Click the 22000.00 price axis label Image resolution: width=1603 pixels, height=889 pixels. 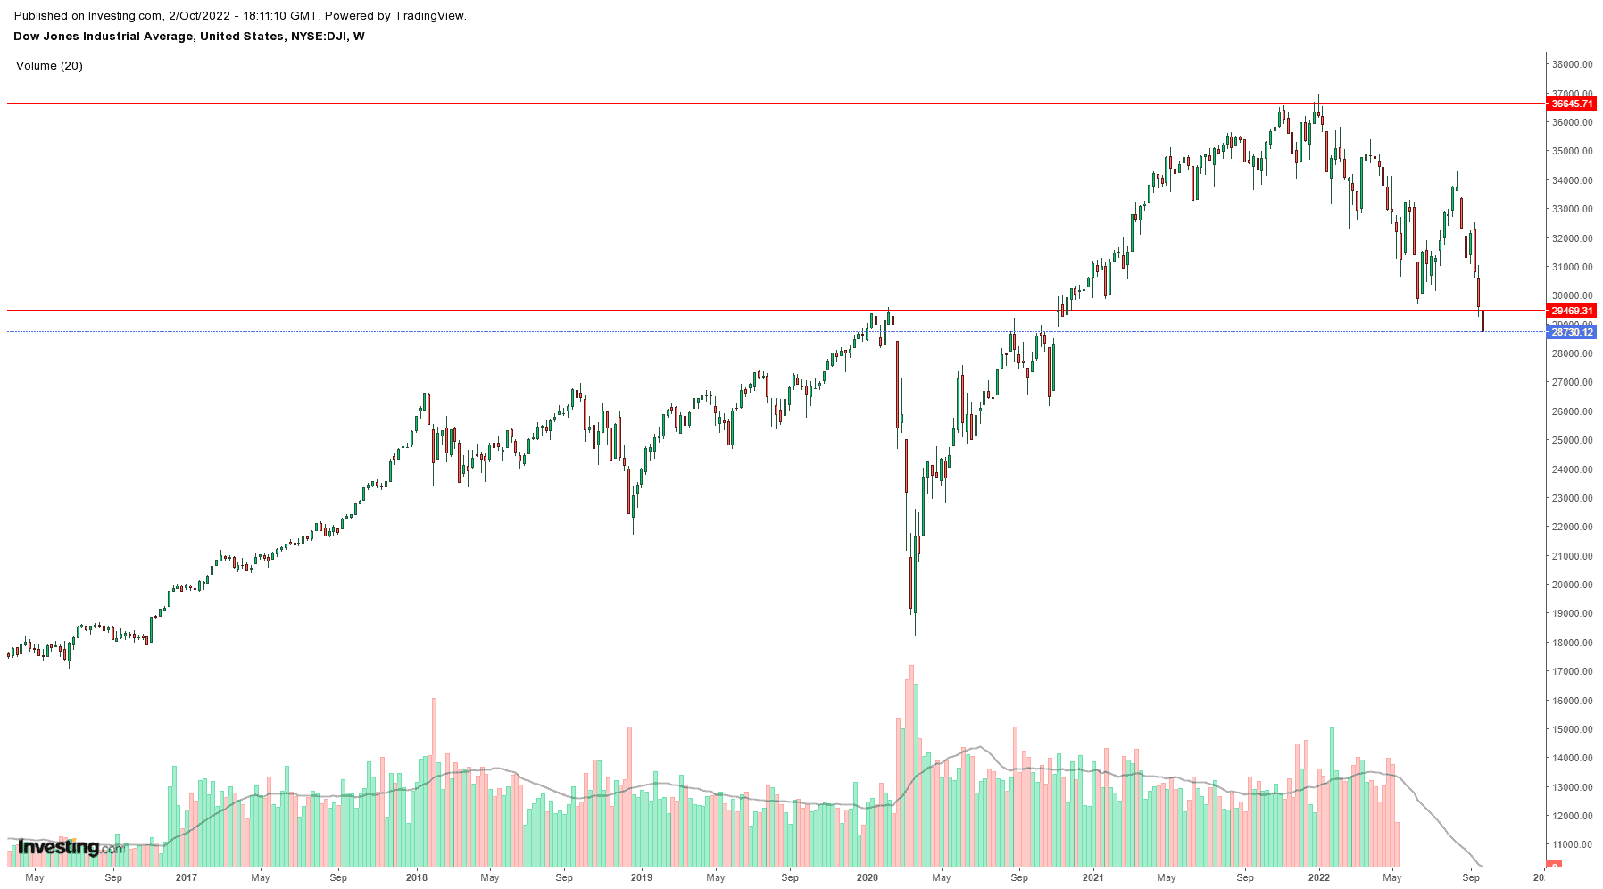pos(1572,527)
